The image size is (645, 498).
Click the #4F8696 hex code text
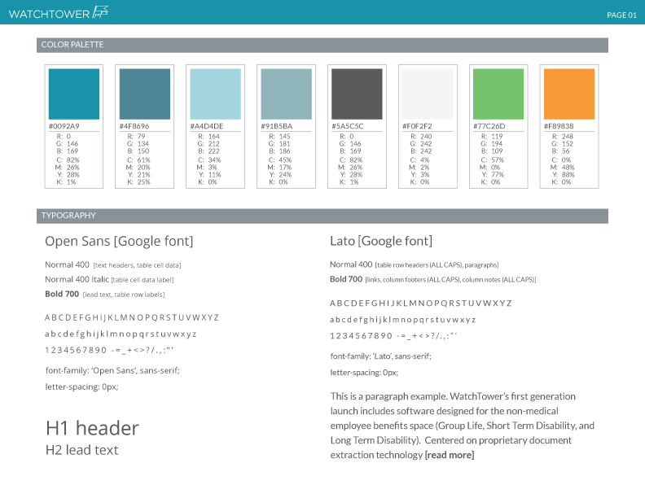(x=134, y=126)
